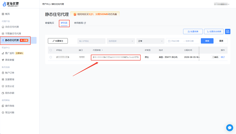Screen dimensions: 236x134
Task: Expand the 代理参数 column header dropdown
Action: 102,50
